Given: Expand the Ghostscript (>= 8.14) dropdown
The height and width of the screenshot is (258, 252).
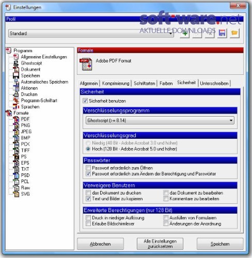Looking at the screenshot, I should click(x=160, y=120).
